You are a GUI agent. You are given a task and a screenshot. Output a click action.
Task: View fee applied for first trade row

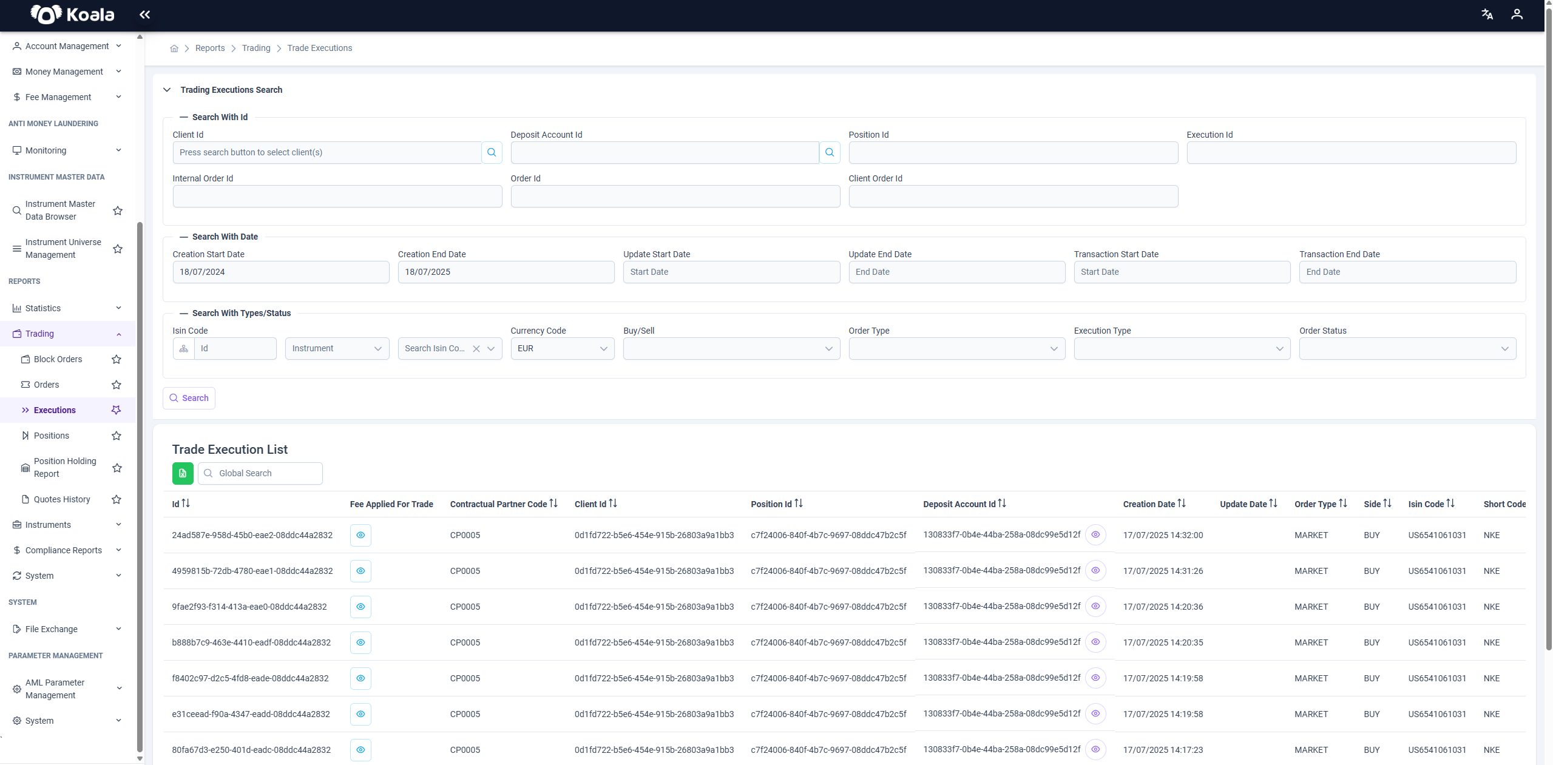coord(360,535)
